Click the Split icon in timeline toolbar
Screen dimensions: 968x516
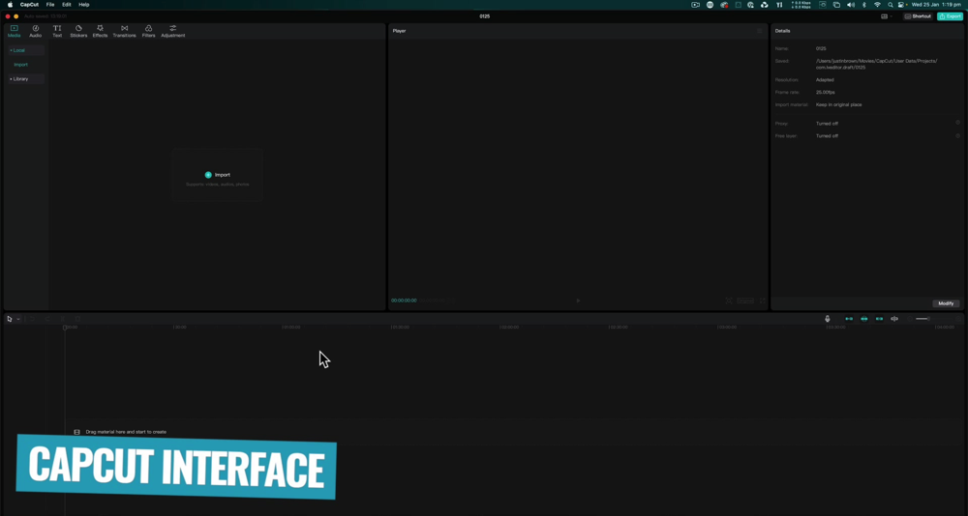(x=62, y=319)
